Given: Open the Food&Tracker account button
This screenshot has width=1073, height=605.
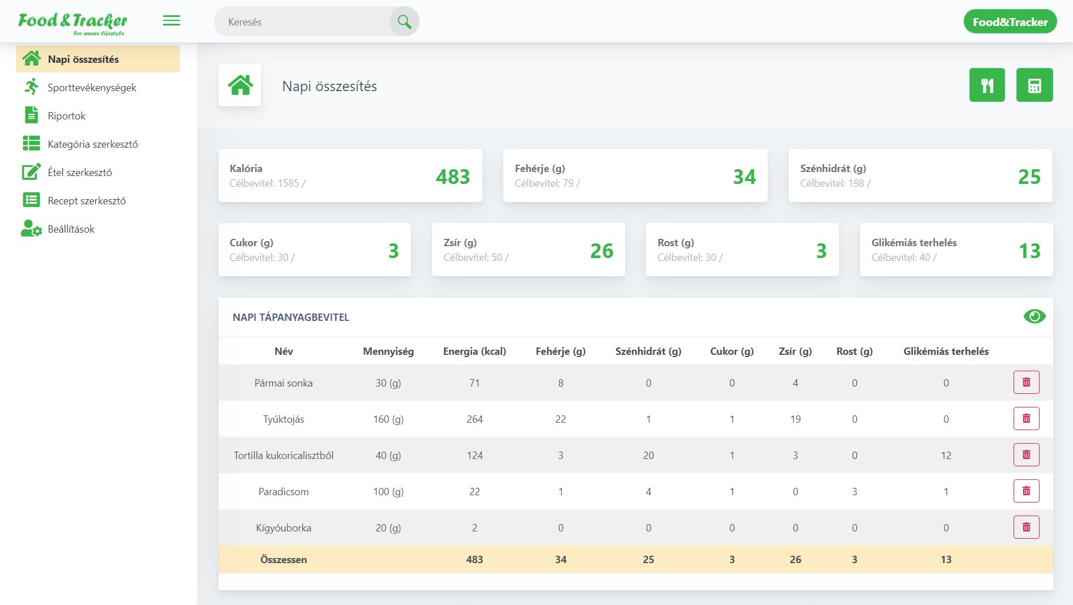Looking at the screenshot, I should coord(1010,22).
